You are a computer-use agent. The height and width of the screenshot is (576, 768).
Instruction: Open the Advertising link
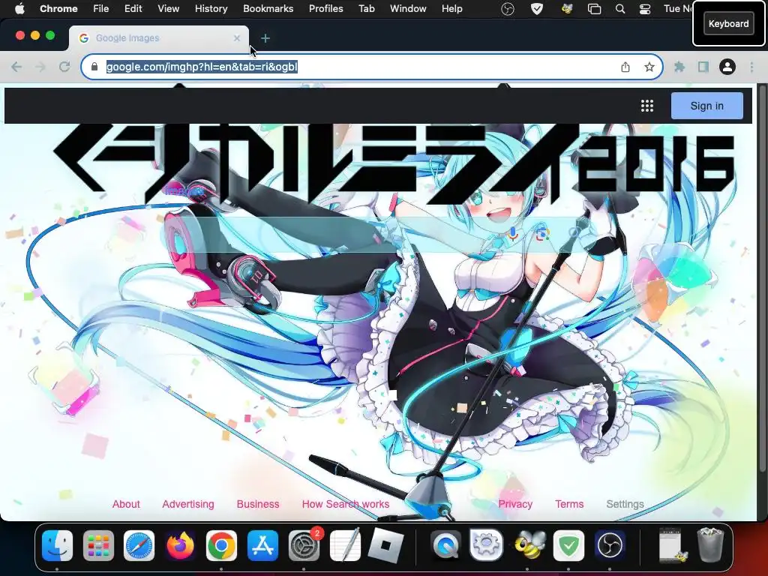coord(188,504)
